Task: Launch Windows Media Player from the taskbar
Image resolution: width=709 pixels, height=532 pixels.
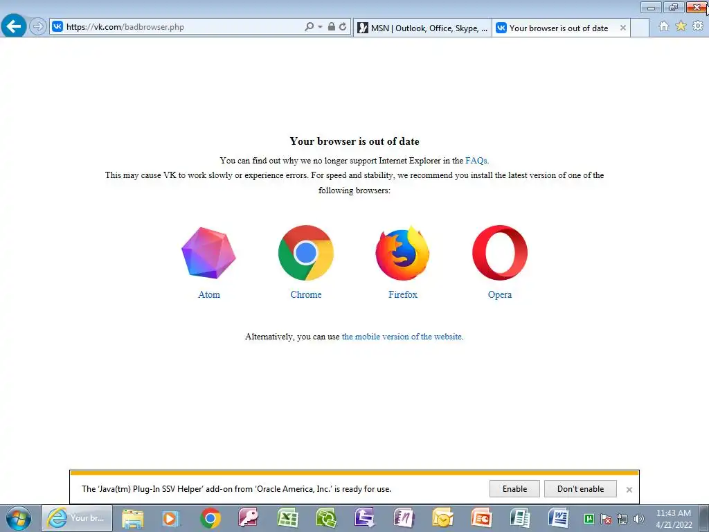Action: (x=171, y=518)
